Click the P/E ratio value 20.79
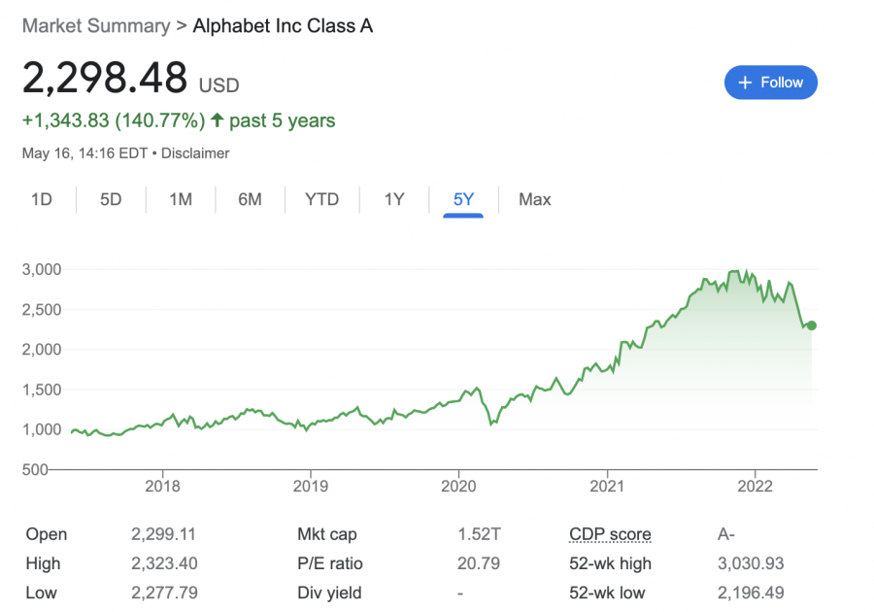The height and width of the screenshot is (612, 874). pos(477,563)
